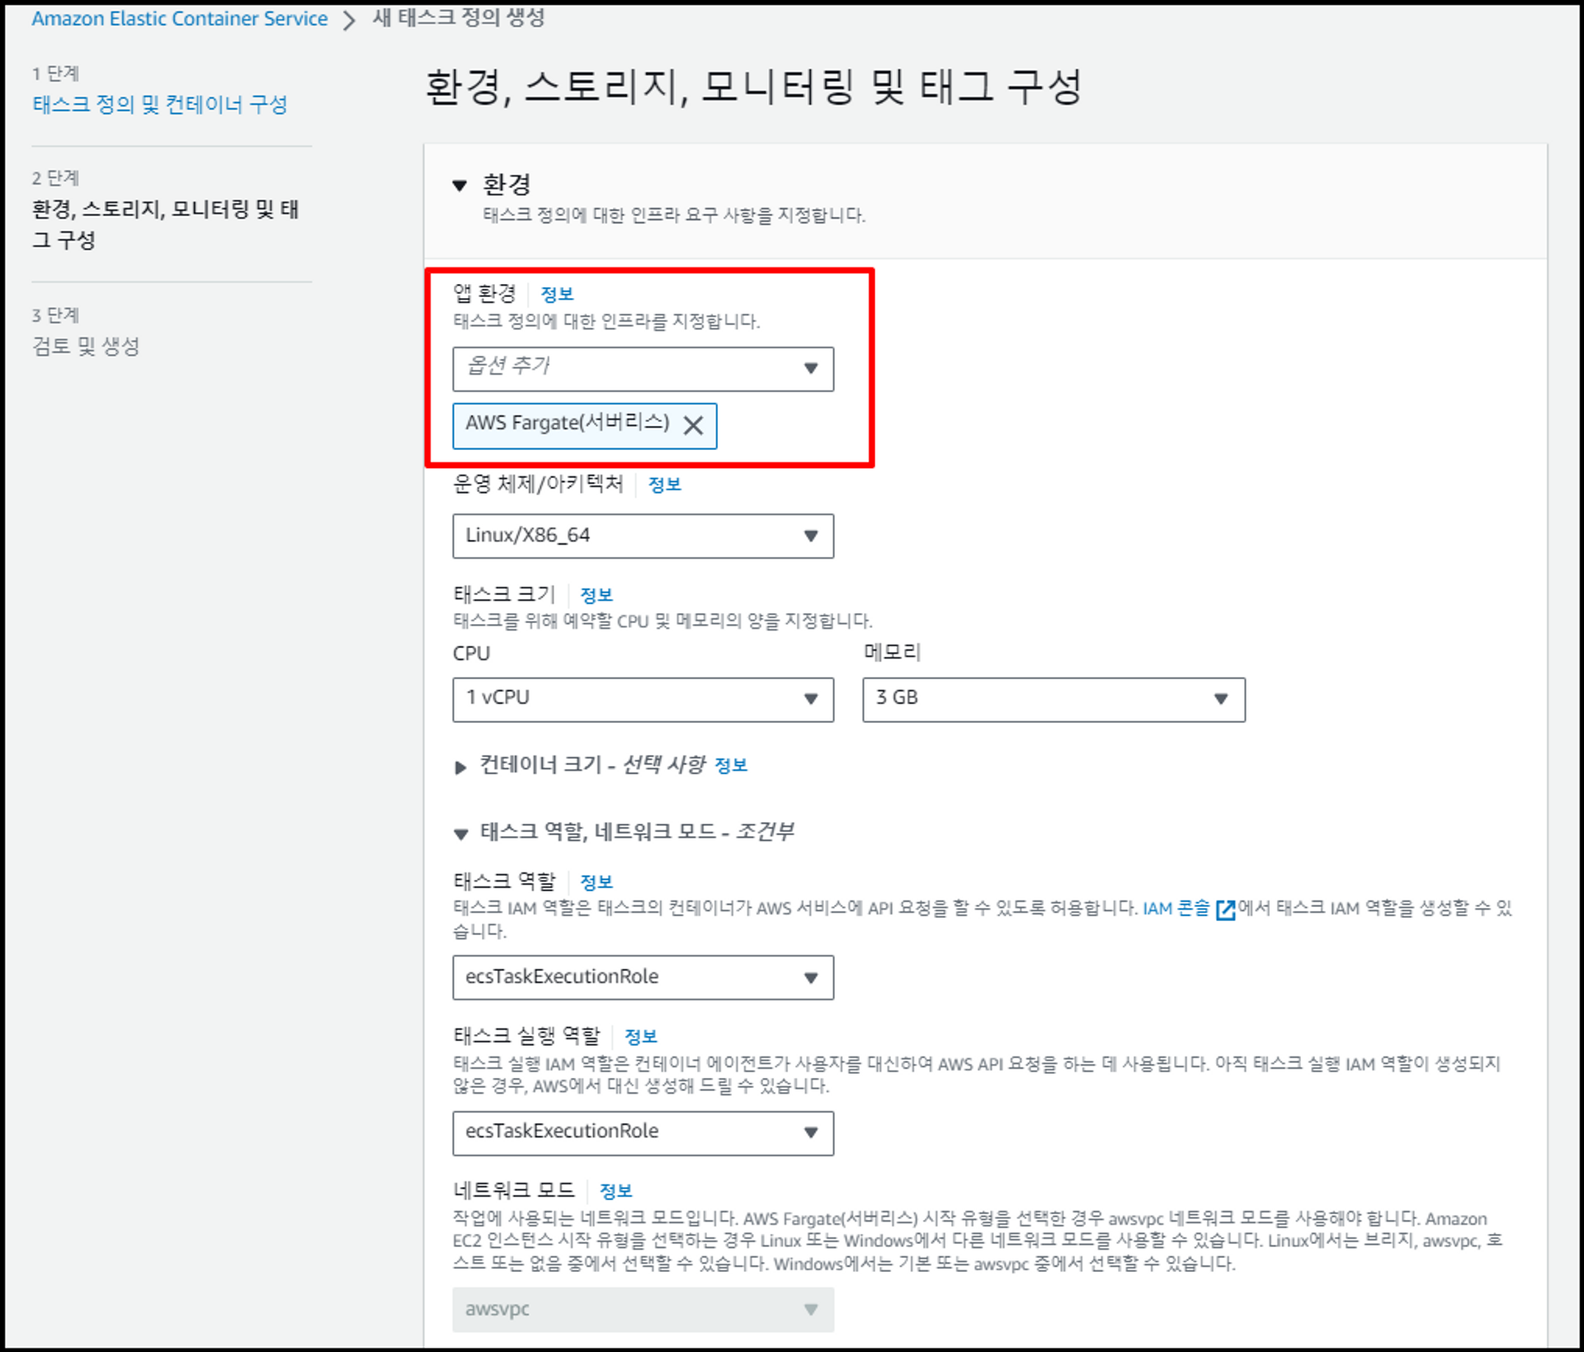
Task: Collapse the 환경 section triangle
Action: click(x=460, y=185)
